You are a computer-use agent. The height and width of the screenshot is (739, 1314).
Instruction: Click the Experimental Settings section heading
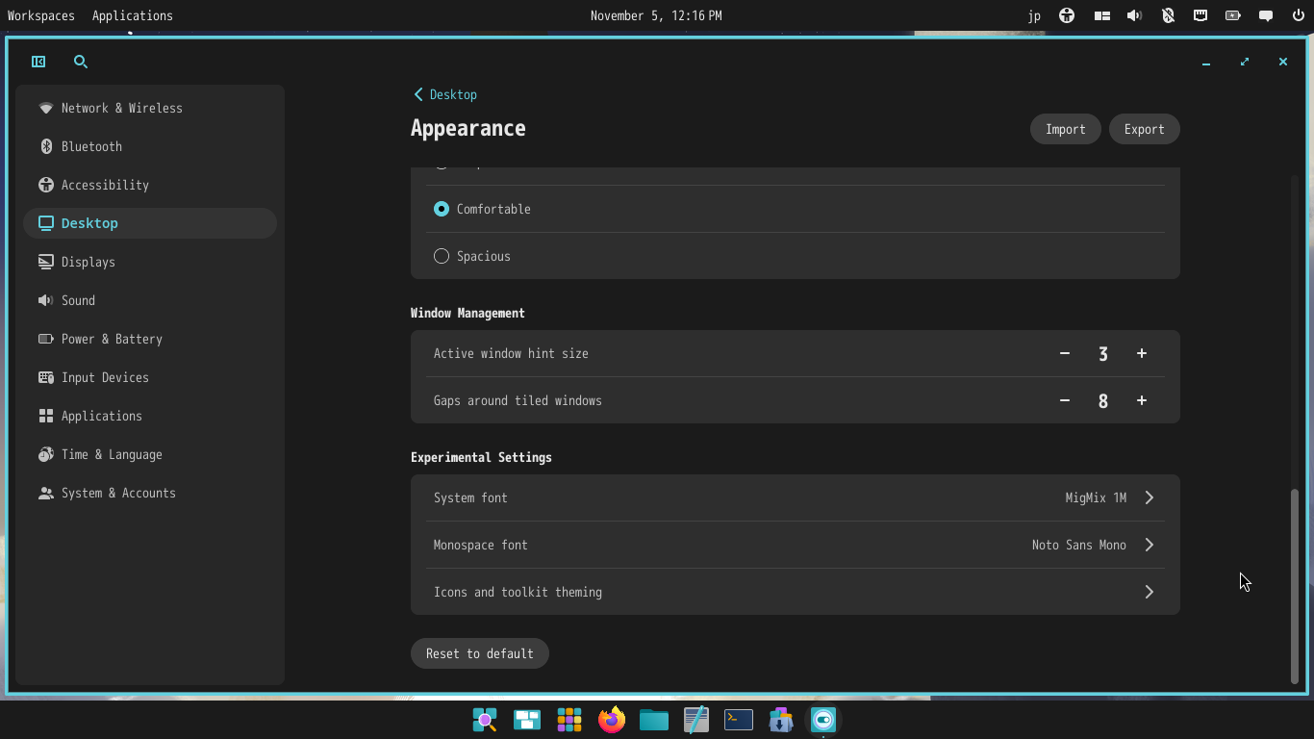point(481,457)
